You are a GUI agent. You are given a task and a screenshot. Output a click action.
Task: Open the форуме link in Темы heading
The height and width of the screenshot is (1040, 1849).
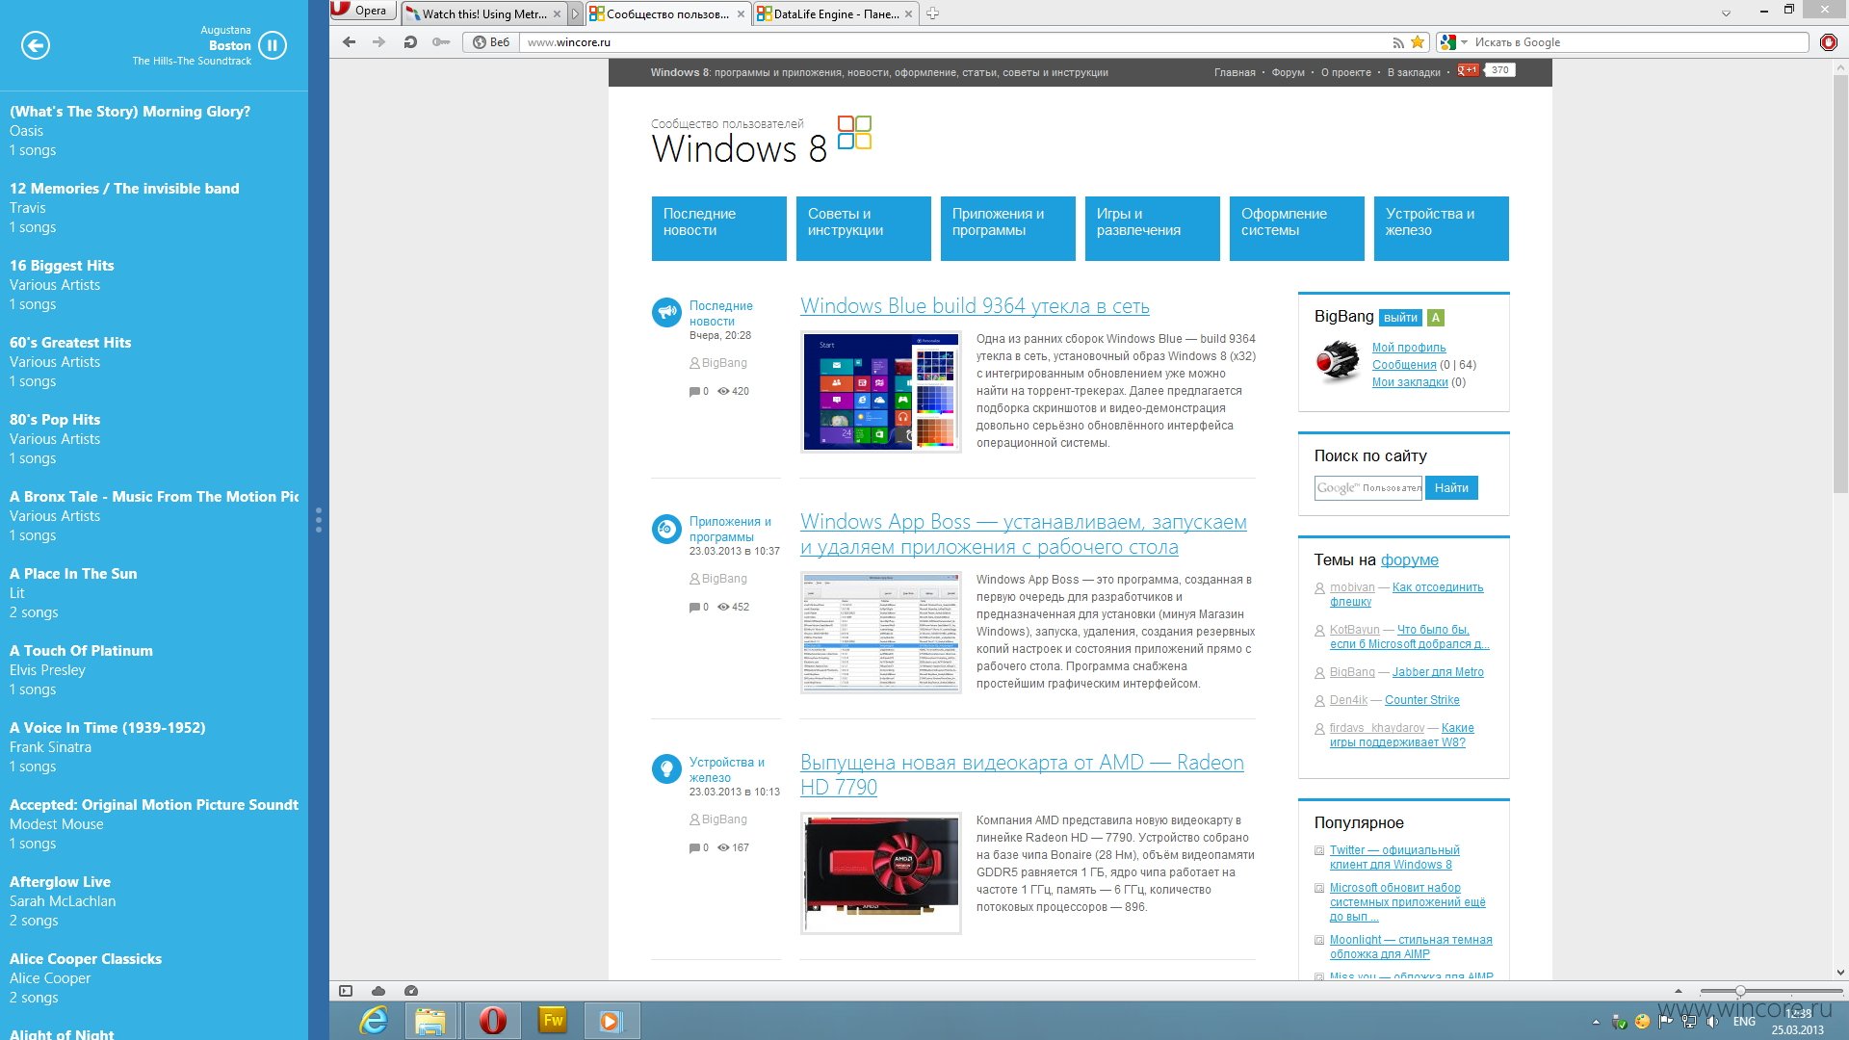click(x=1409, y=560)
